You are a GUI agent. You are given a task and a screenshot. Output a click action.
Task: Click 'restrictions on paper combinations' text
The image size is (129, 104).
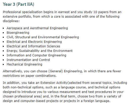tap(30, 76)
